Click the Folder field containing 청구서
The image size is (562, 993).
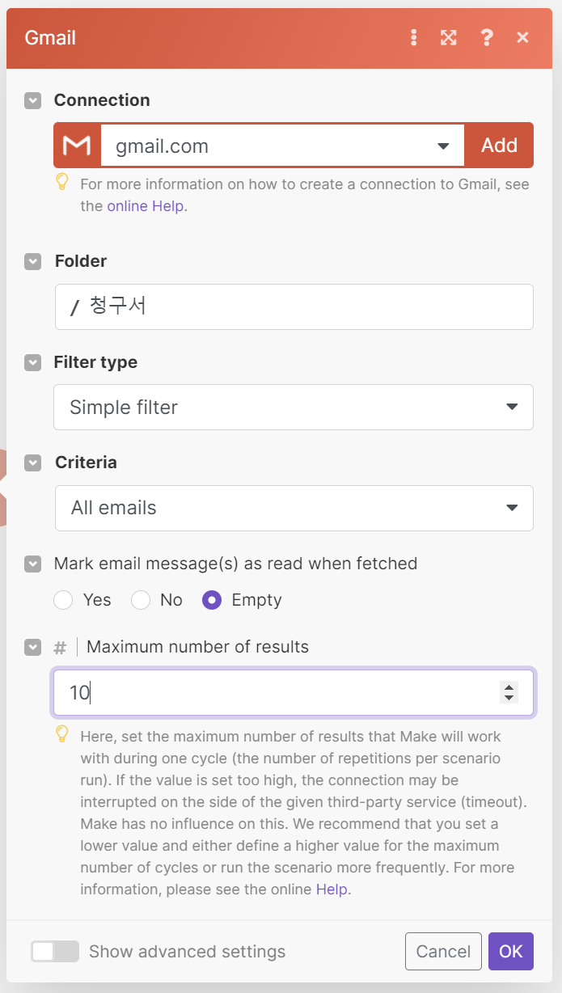[x=294, y=306]
